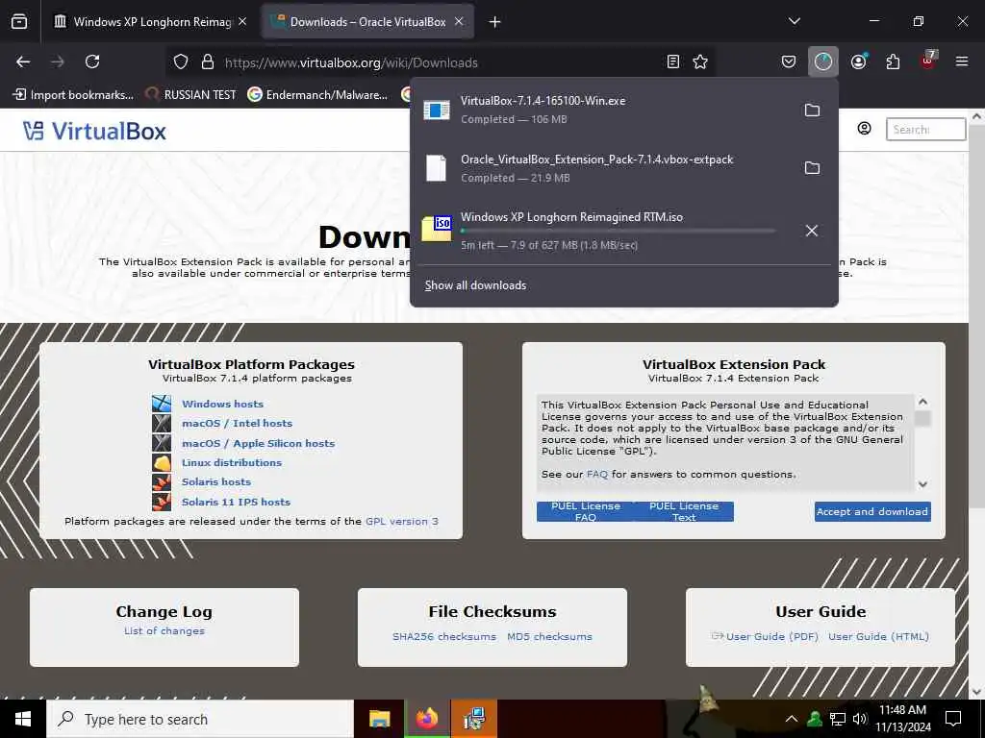
Task: Expand the list all tabs dropdown
Action: tap(794, 21)
